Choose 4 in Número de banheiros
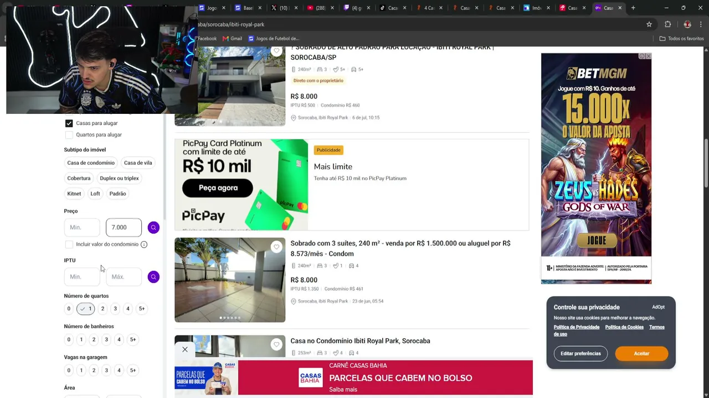 point(119,339)
